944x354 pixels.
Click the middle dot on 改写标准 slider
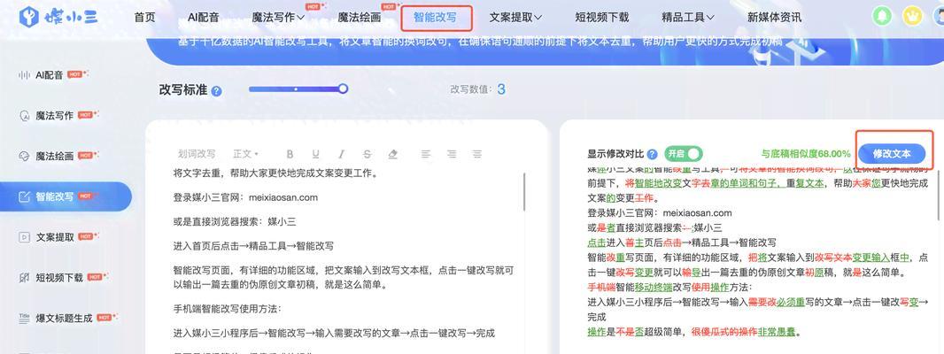pyautogui.click(x=296, y=89)
